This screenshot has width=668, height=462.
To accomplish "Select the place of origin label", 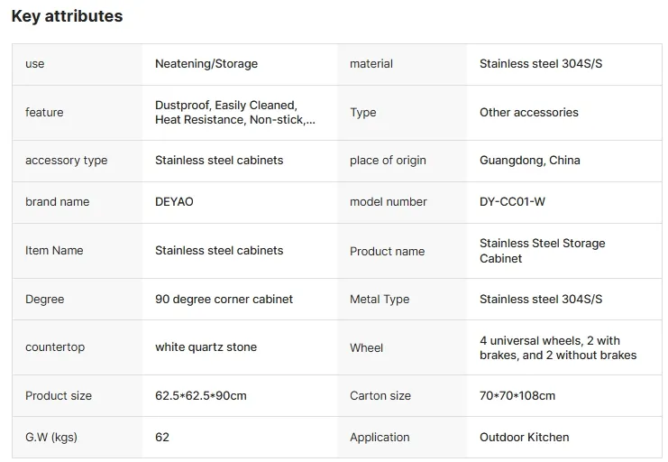I will click(x=388, y=160).
